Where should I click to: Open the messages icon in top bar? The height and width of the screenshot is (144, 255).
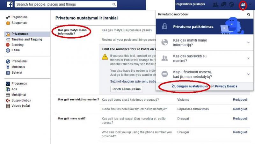[224, 4]
